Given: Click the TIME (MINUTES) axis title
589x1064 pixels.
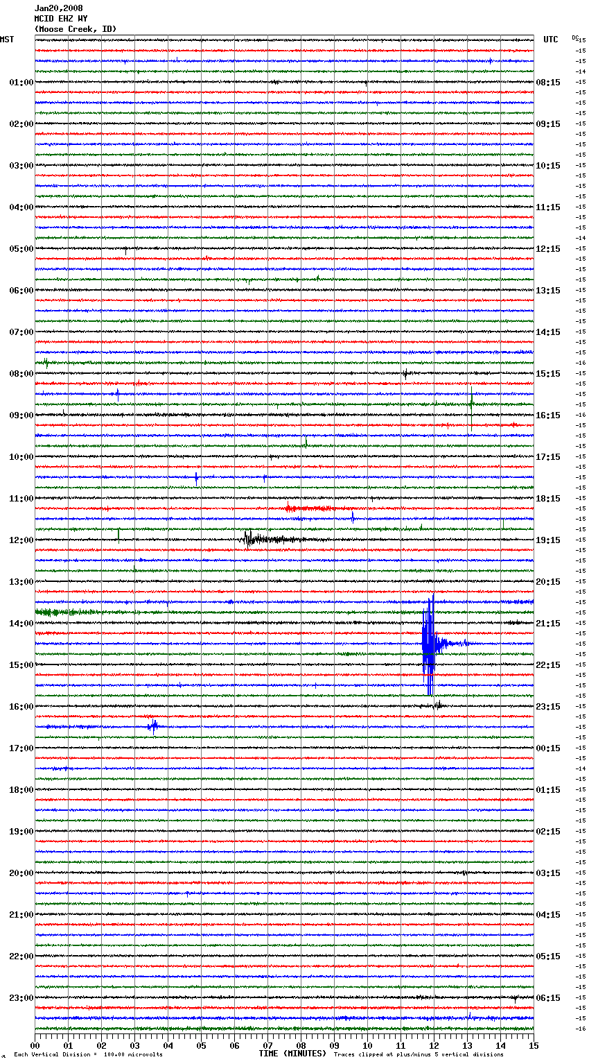Looking at the screenshot, I should (292, 1054).
